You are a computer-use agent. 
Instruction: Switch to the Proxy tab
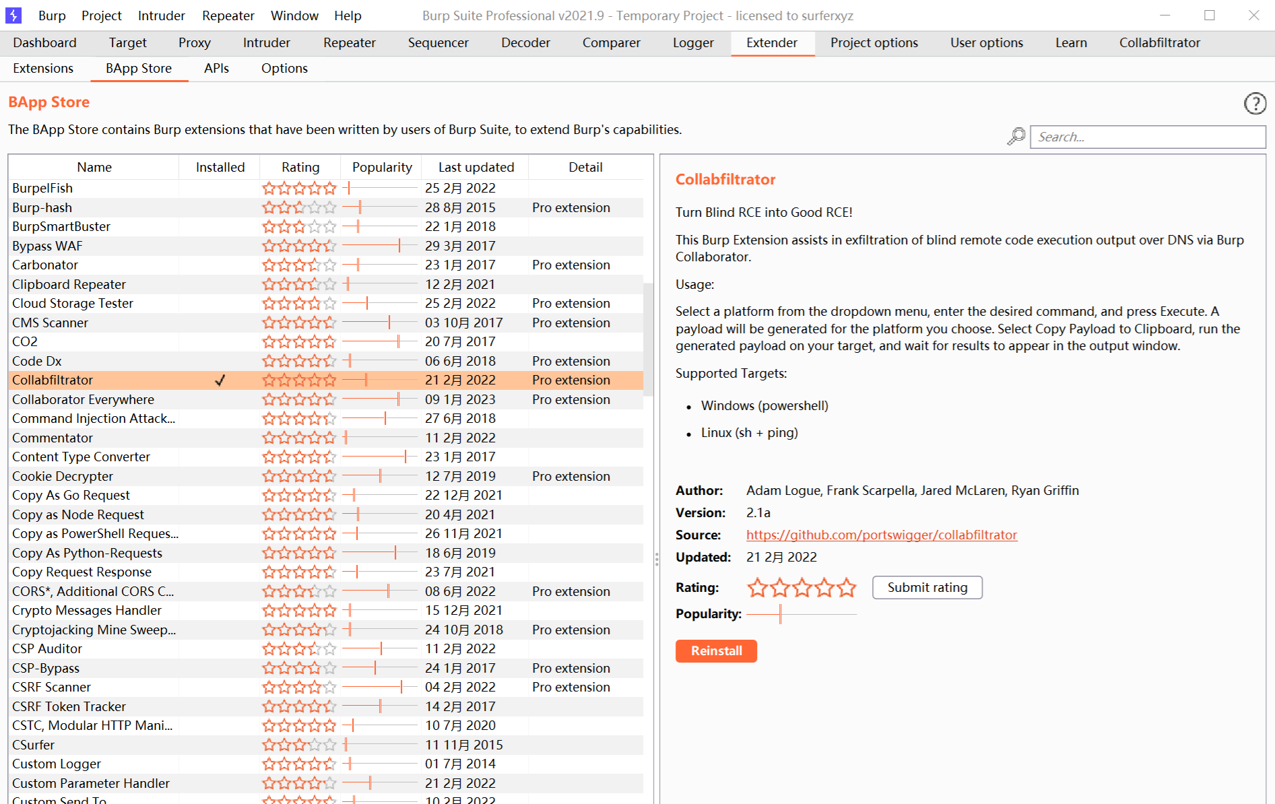click(x=195, y=43)
